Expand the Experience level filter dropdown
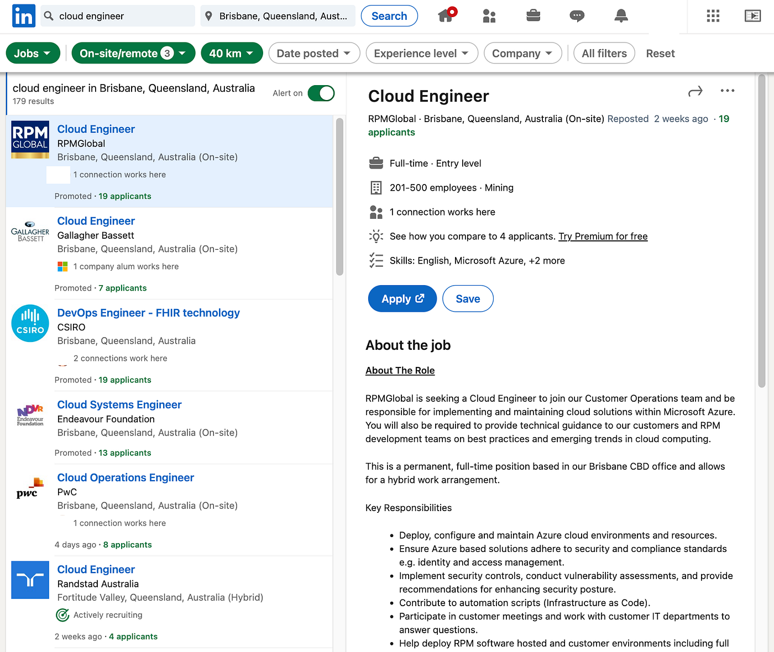 pyautogui.click(x=421, y=54)
